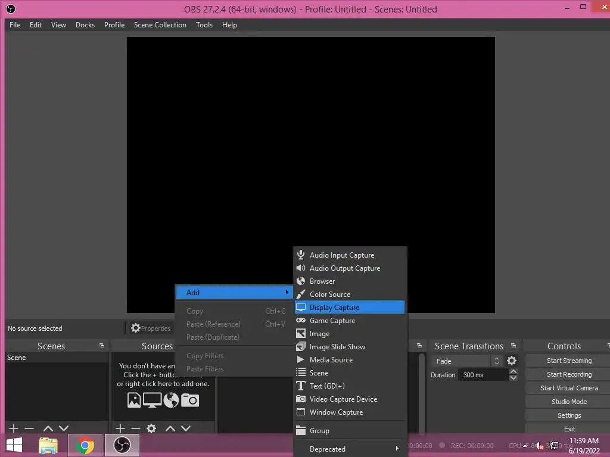The image size is (610, 457).
Task: Click the Browser globe icon in submenu
Action: (x=301, y=281)
